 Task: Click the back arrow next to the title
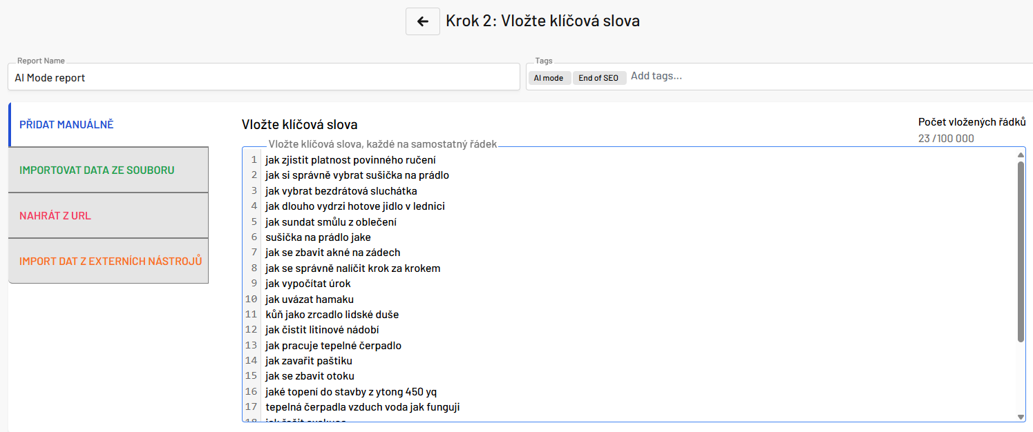[422, 21]
